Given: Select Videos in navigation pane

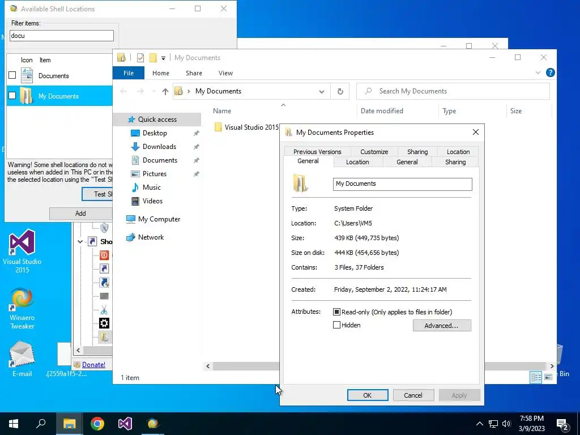Looking at the screenshot, I should 152,201.
